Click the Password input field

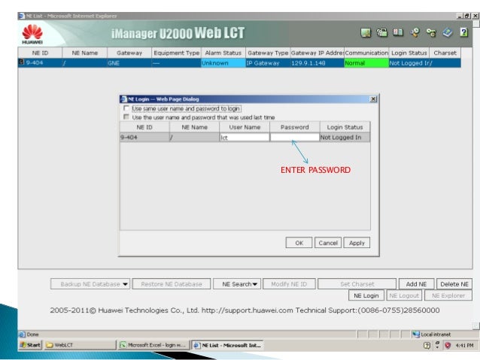point(294,138)
